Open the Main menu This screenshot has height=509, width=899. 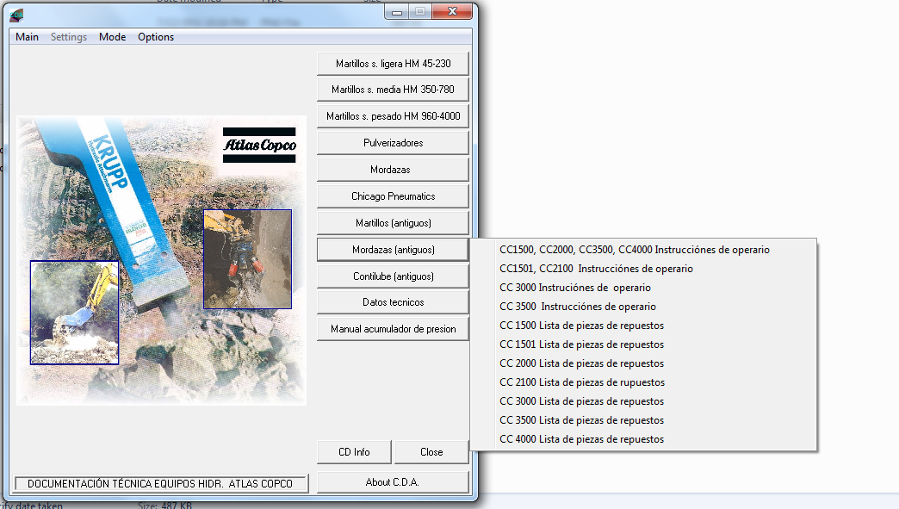tap(27, 37)
